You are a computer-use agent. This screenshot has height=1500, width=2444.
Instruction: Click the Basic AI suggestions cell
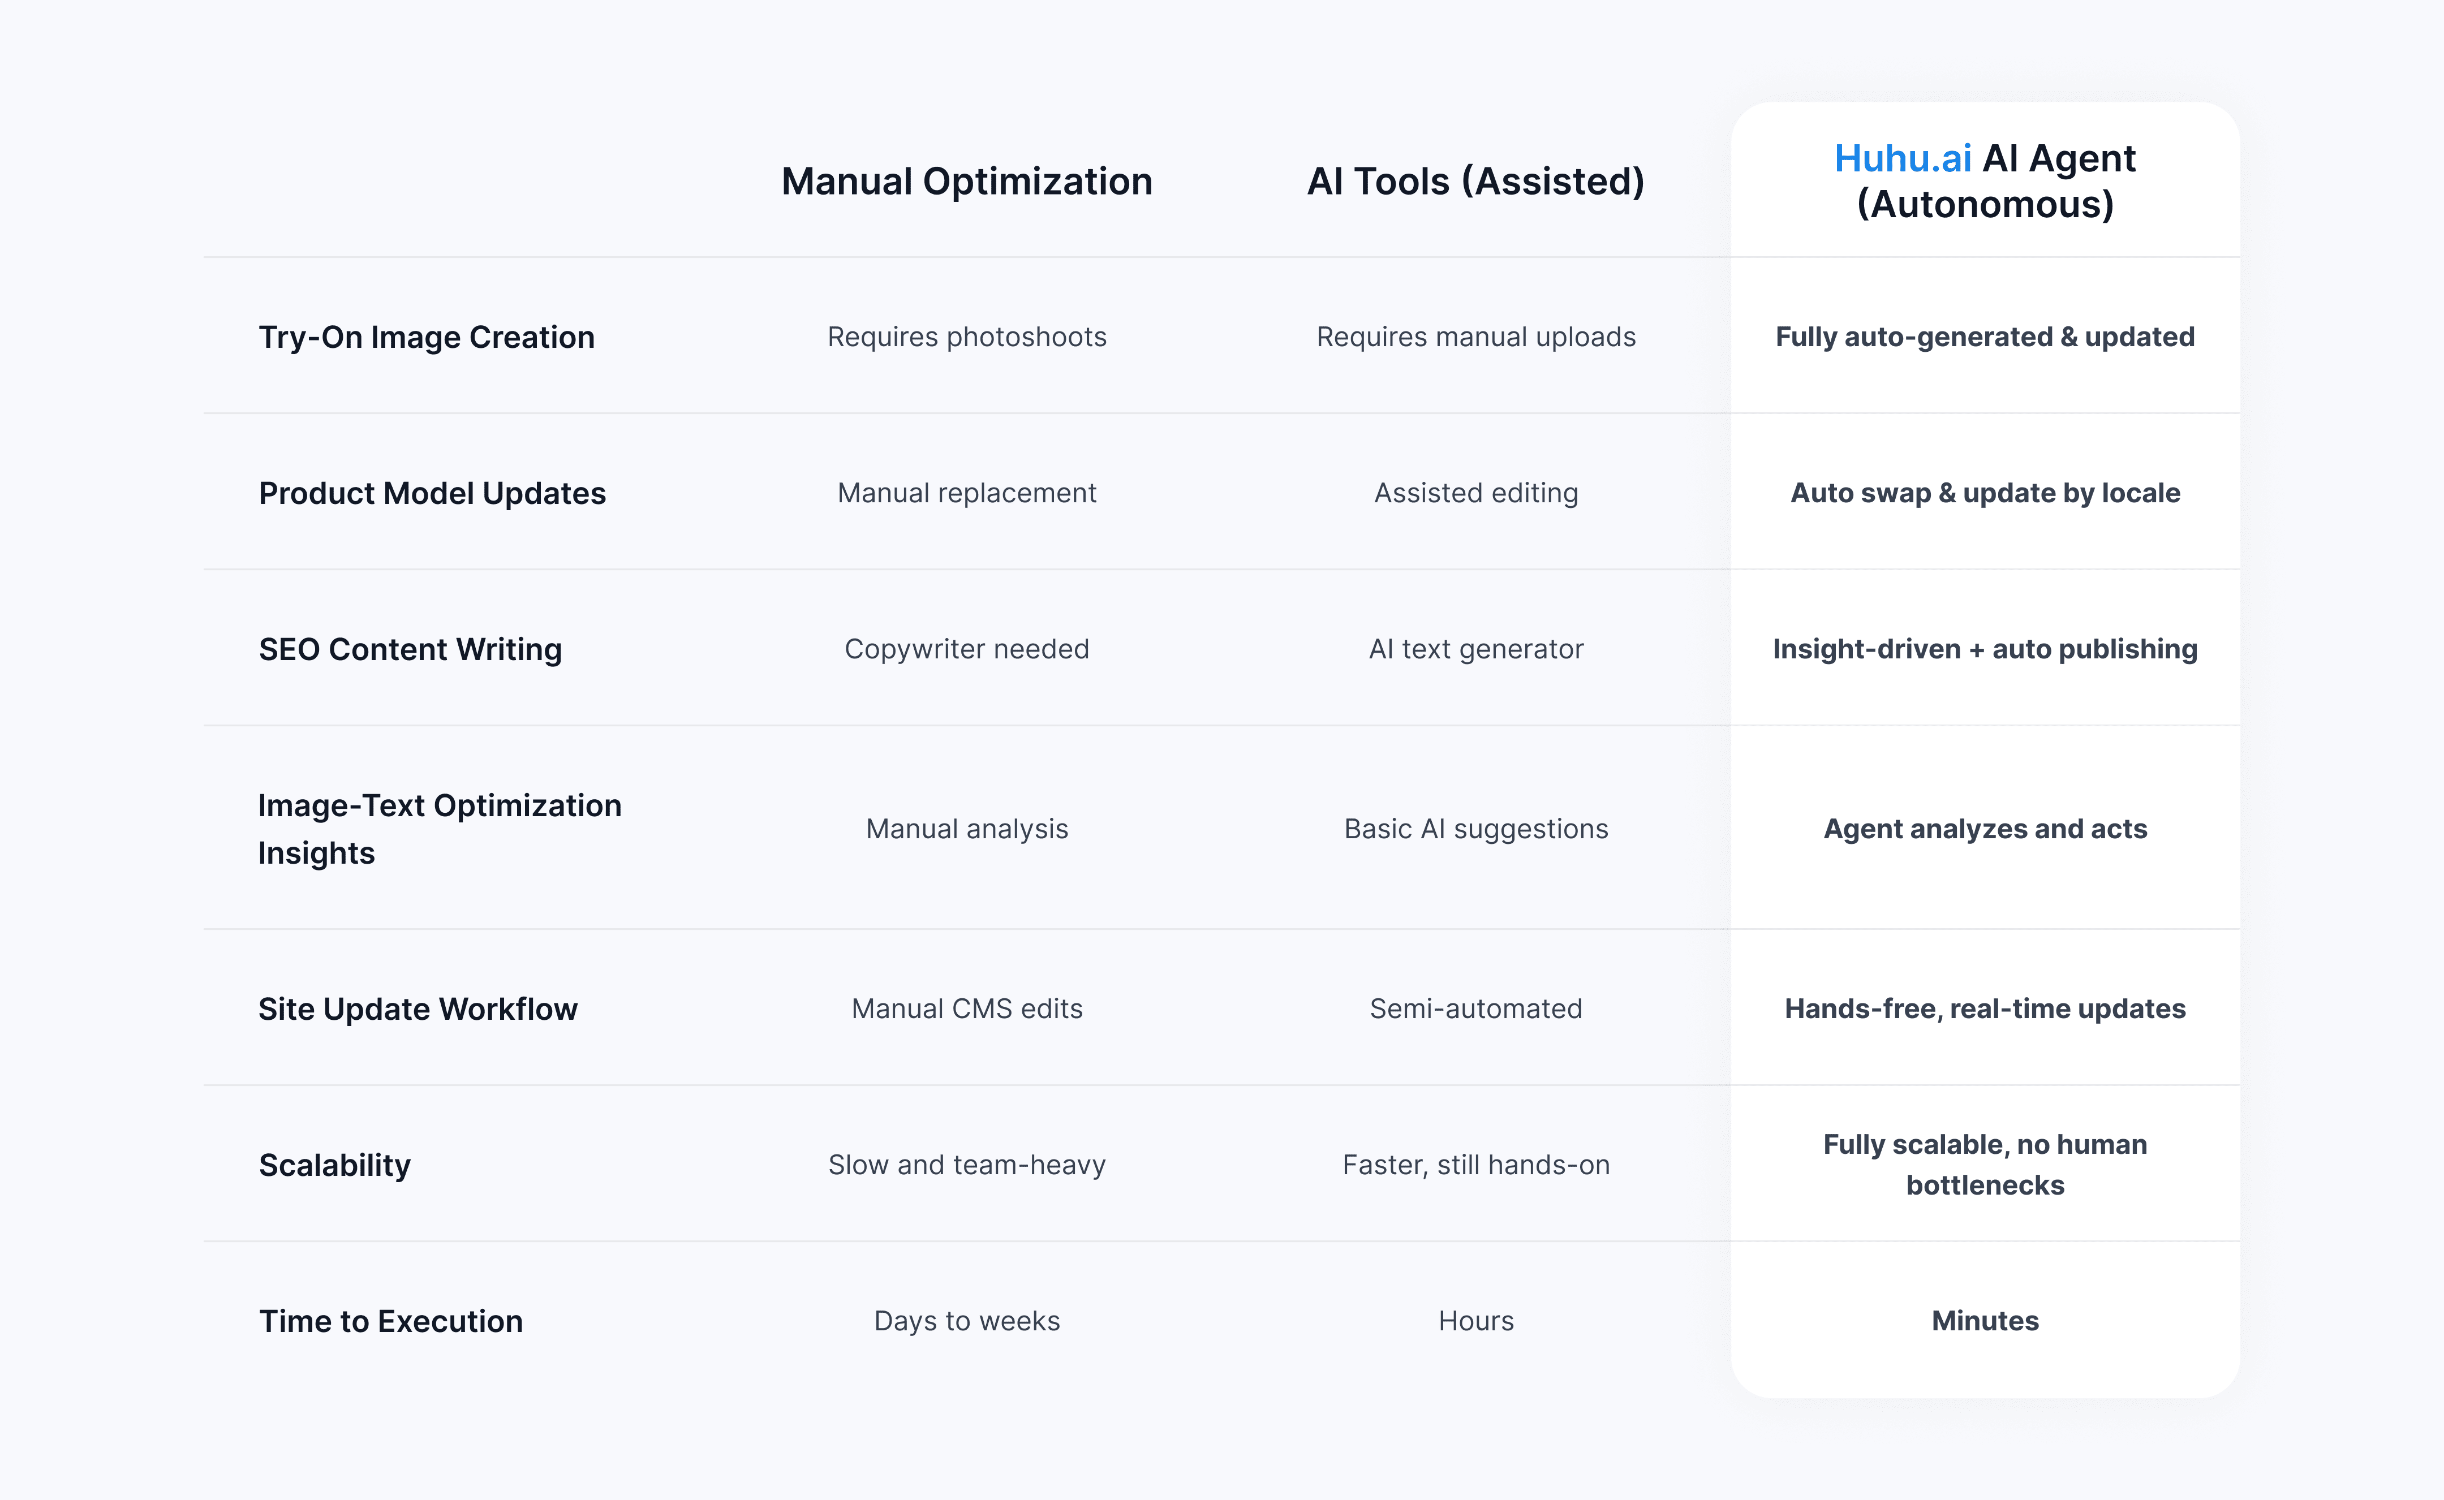1475,829
